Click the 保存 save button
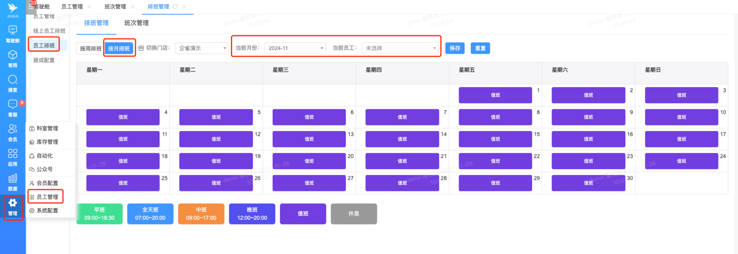This screenshot has width=738, height=254. tap(455, 48)
